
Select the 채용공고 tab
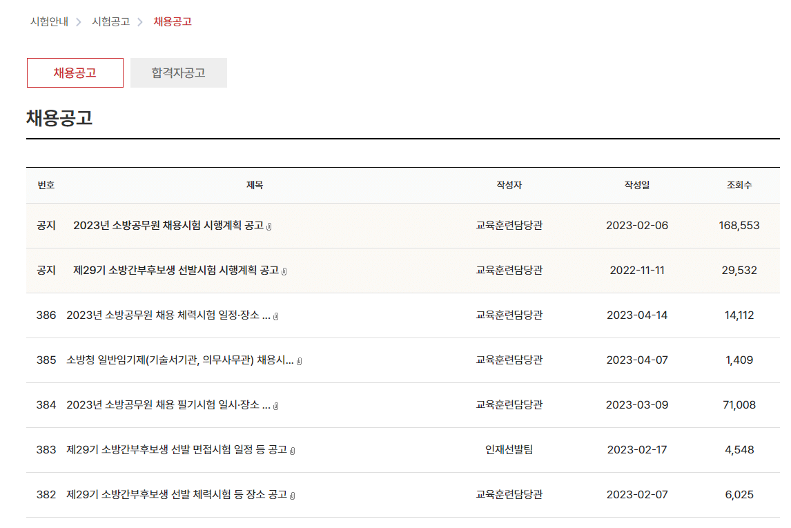[x=75, y=72]
